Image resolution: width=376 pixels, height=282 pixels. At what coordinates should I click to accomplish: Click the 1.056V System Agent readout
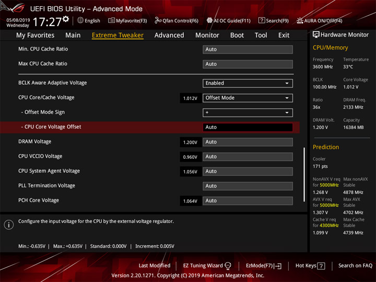click(x=190, y=172)
